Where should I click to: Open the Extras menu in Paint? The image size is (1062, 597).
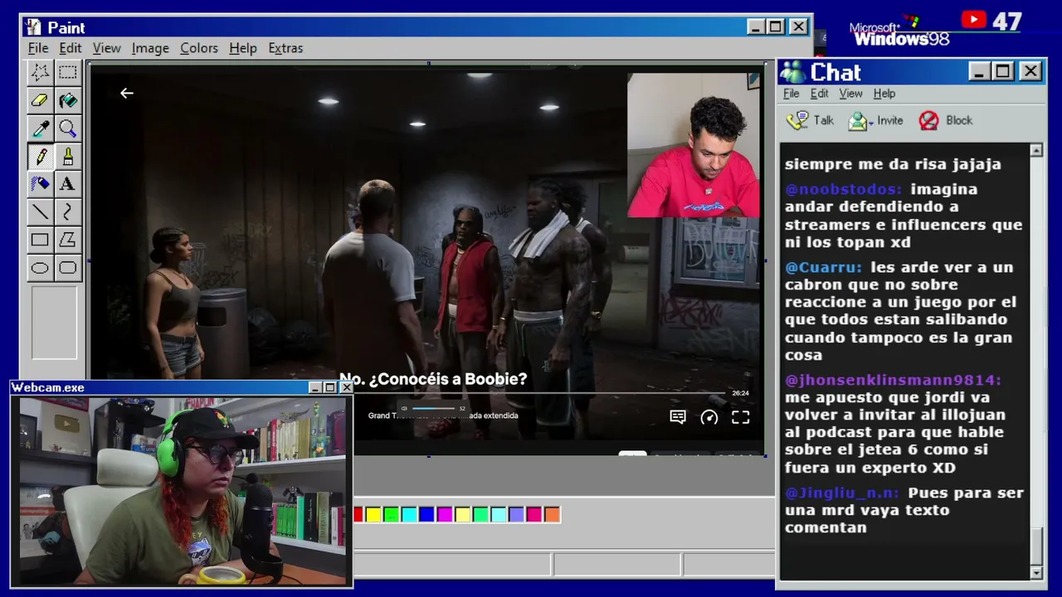tap(285, 48)
